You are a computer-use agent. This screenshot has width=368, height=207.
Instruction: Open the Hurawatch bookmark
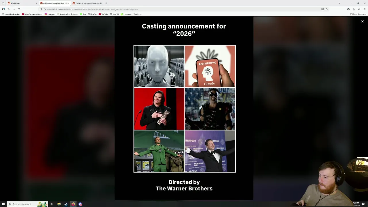pos(131,14)
